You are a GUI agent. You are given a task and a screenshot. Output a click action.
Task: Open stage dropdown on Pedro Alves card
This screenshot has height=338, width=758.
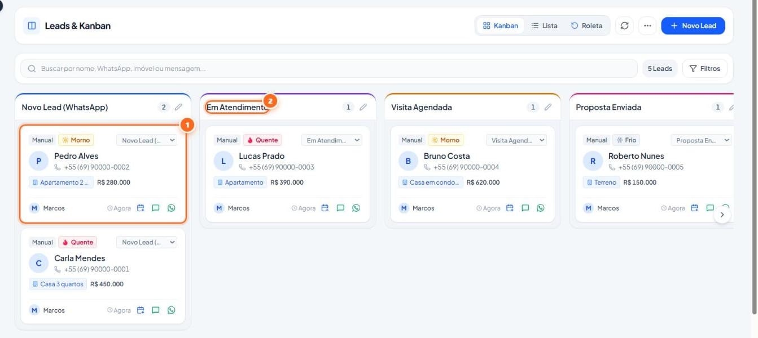147,140
